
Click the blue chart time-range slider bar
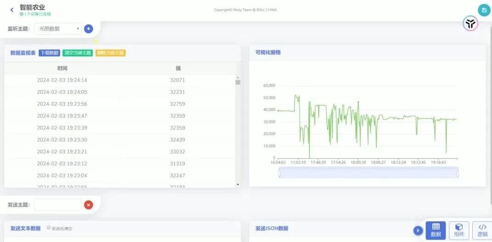pos(369,173)
